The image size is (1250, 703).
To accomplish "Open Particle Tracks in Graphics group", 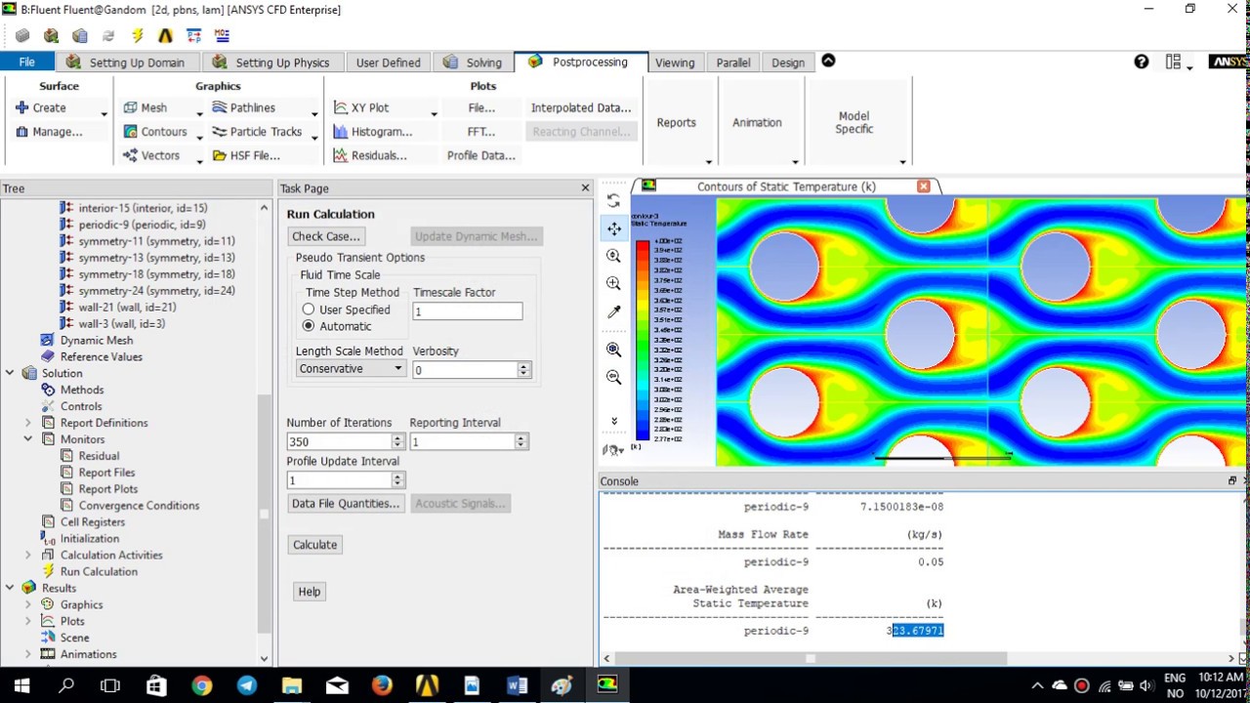I will coord(257,132).
